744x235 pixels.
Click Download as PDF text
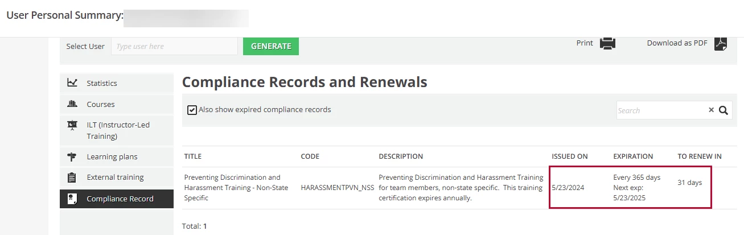point(677,43)
